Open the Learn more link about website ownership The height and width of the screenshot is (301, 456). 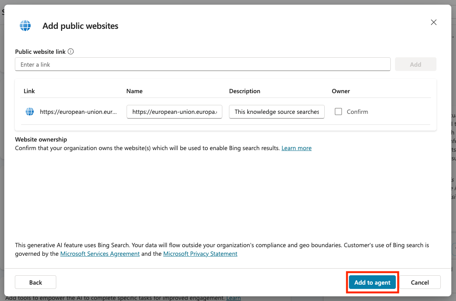point(296,148)
